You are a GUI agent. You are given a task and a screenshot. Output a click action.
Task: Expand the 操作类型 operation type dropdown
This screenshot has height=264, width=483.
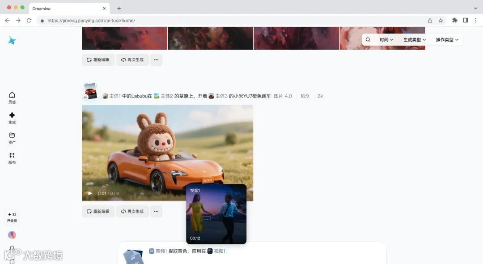coord(447,40)
